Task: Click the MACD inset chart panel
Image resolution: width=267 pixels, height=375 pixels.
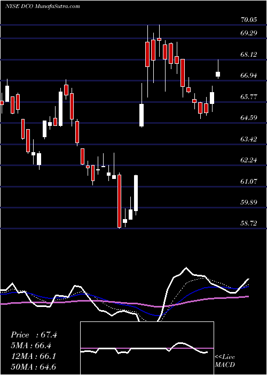Action: click(x=147, y=348)
